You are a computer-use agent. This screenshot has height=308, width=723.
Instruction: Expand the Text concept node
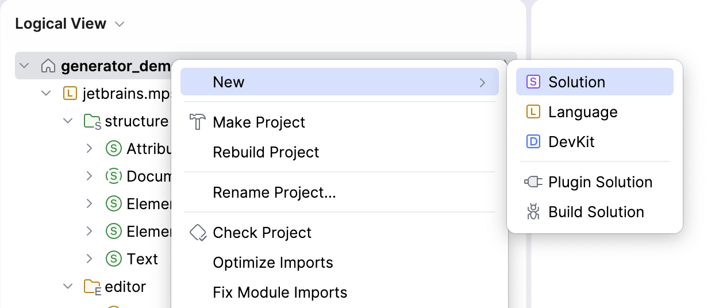89,259
